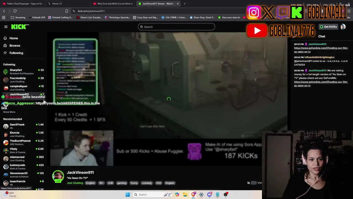Open the Just Chatting category link
The width and height of the screenshot is (353, 199).
(x=75, y=183)
